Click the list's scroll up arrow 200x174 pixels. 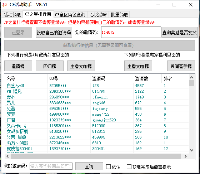[191, 77]
